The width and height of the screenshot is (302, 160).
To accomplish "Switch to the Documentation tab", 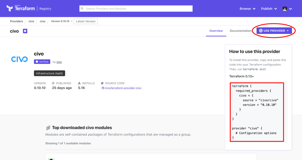I will click(x=240, y=31).
